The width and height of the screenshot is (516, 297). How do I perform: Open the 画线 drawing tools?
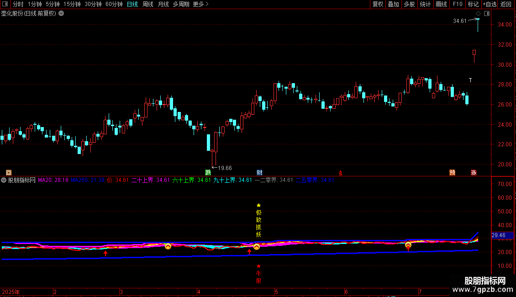(x=441, y=4)
